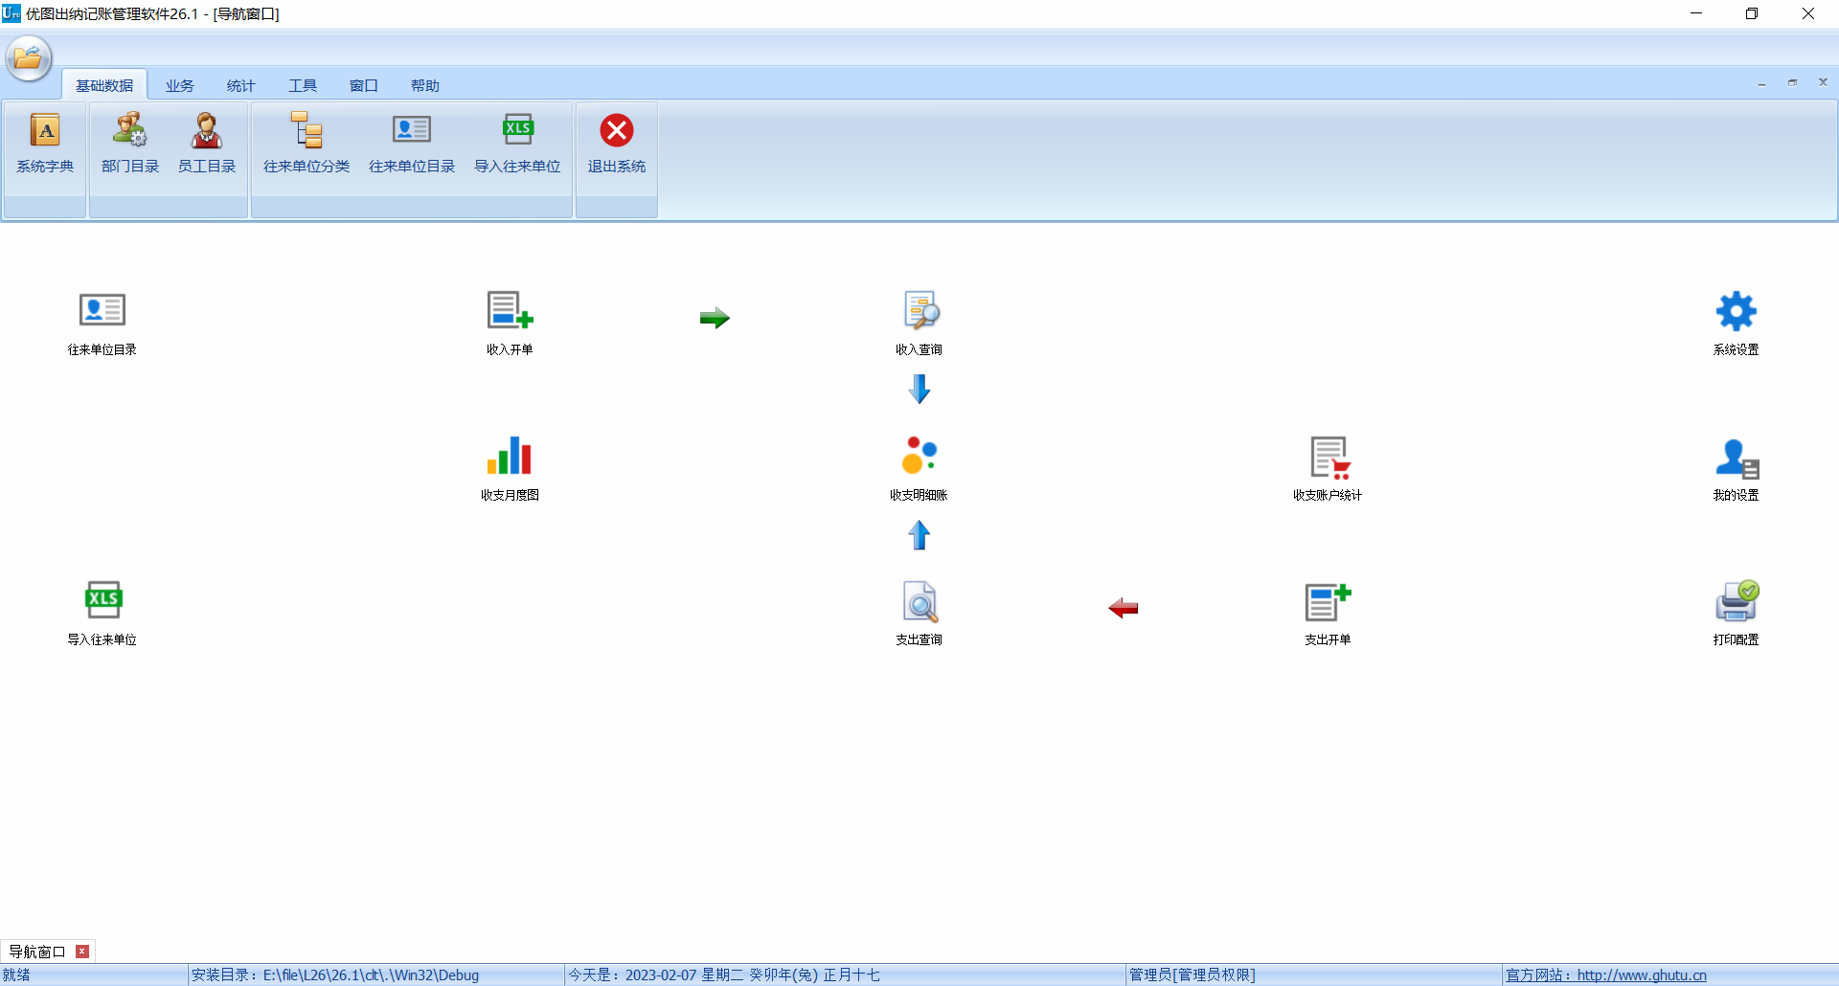1839x986 pixels.
Task: Click the 管理员[管理员权限] status bar entry
Action: pos(1192,975)
